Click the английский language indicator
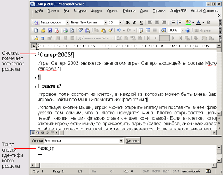The height and width of the screenshot is (175, 223). tap(191, 171)
